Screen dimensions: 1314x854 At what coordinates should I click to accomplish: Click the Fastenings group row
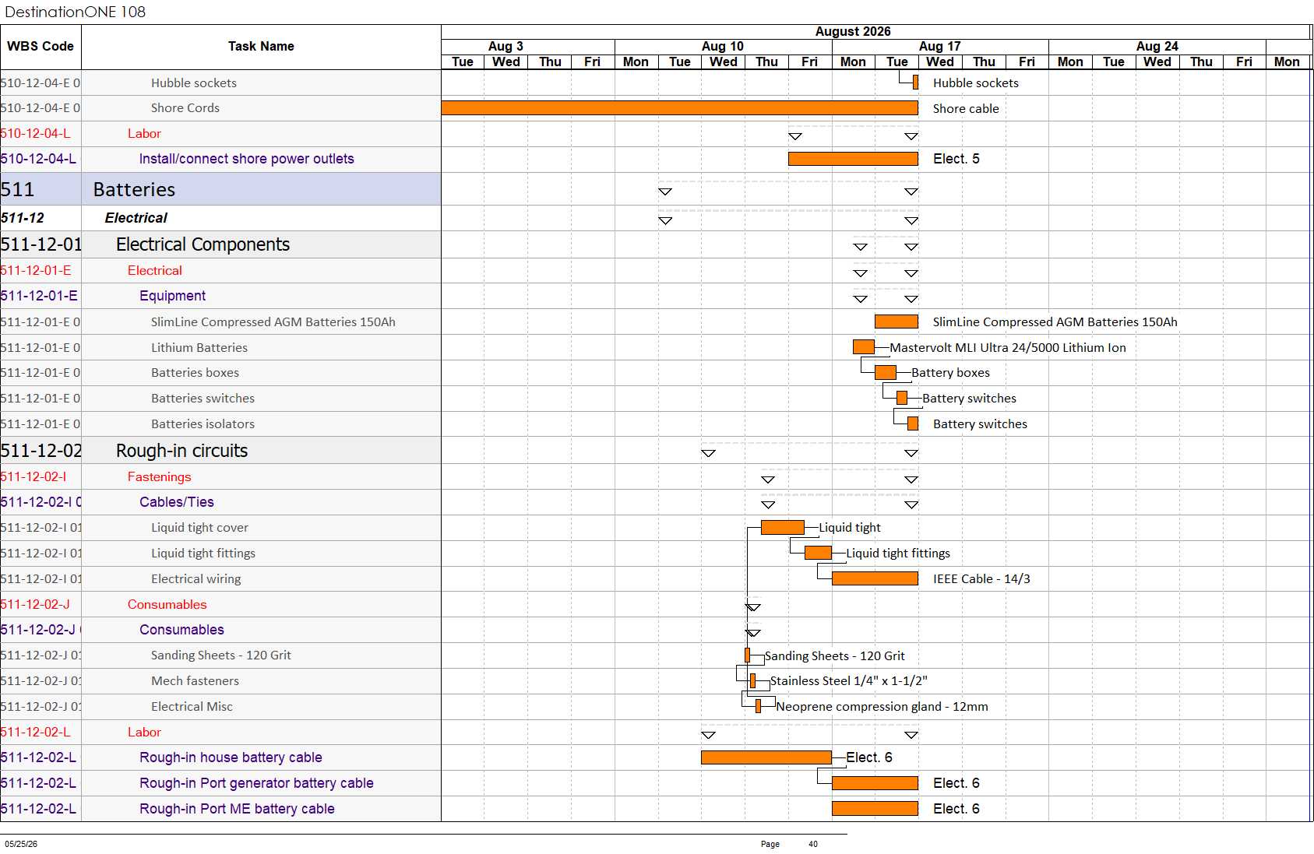[220, 476]
